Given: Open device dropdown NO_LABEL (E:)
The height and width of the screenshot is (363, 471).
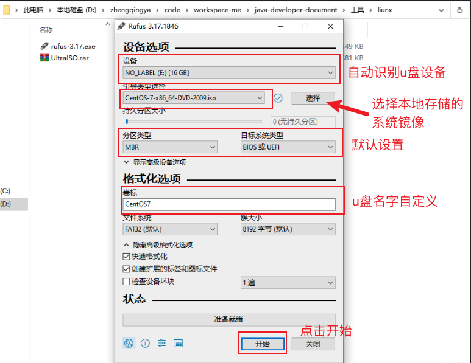Looking at the screenshot, I should pyautogui.click(x=229, y=72).
